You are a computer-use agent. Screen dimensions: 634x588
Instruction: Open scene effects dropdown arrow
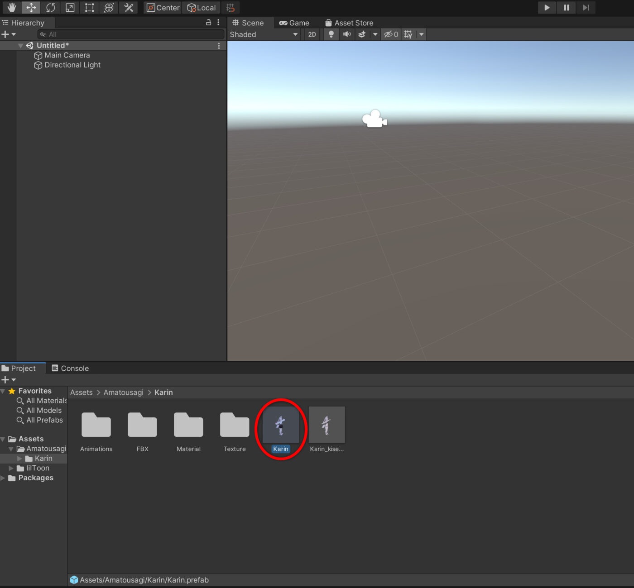click(x=375, y=34)
